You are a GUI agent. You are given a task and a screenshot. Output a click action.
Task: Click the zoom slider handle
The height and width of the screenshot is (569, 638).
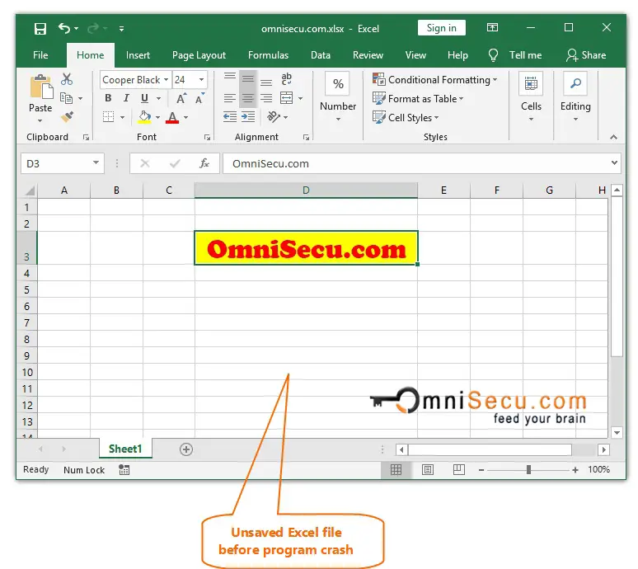point(528,470)
